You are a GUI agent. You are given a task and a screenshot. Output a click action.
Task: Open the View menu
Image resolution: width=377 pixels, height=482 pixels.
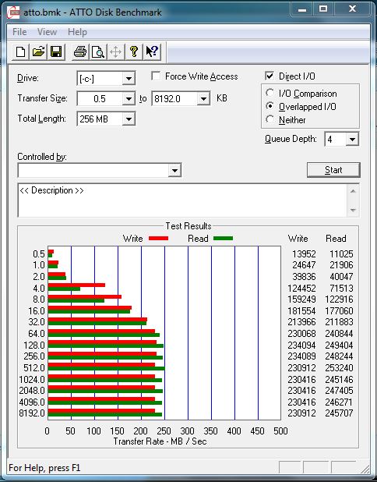click(x=47, y=32)
